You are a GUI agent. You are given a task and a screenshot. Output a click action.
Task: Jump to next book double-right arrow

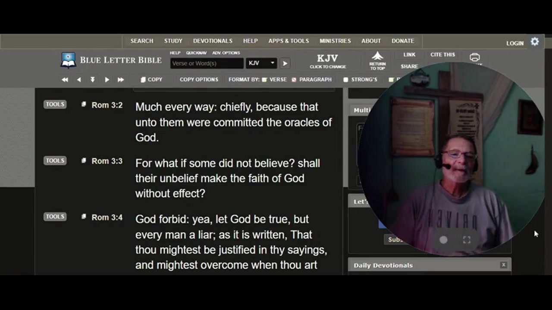[x=121, y=80]
